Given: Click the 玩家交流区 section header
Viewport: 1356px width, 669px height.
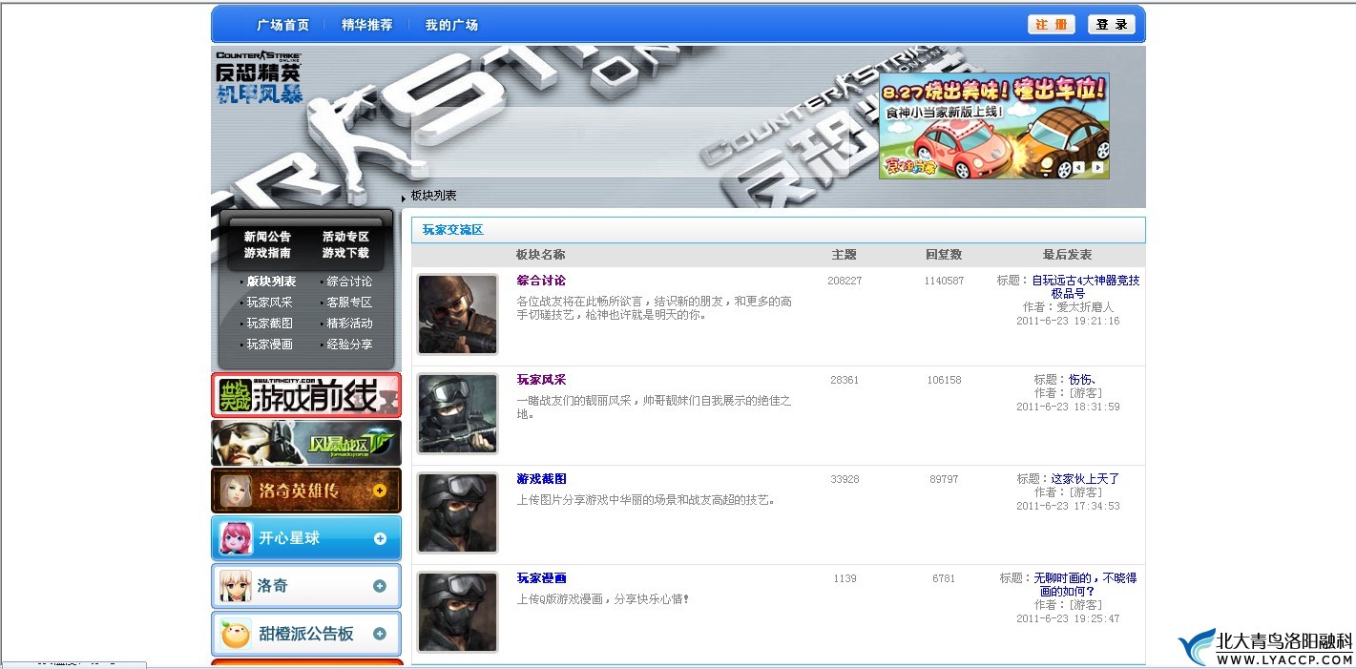Looking at the screenshot, I should click(x=453, y=230).
